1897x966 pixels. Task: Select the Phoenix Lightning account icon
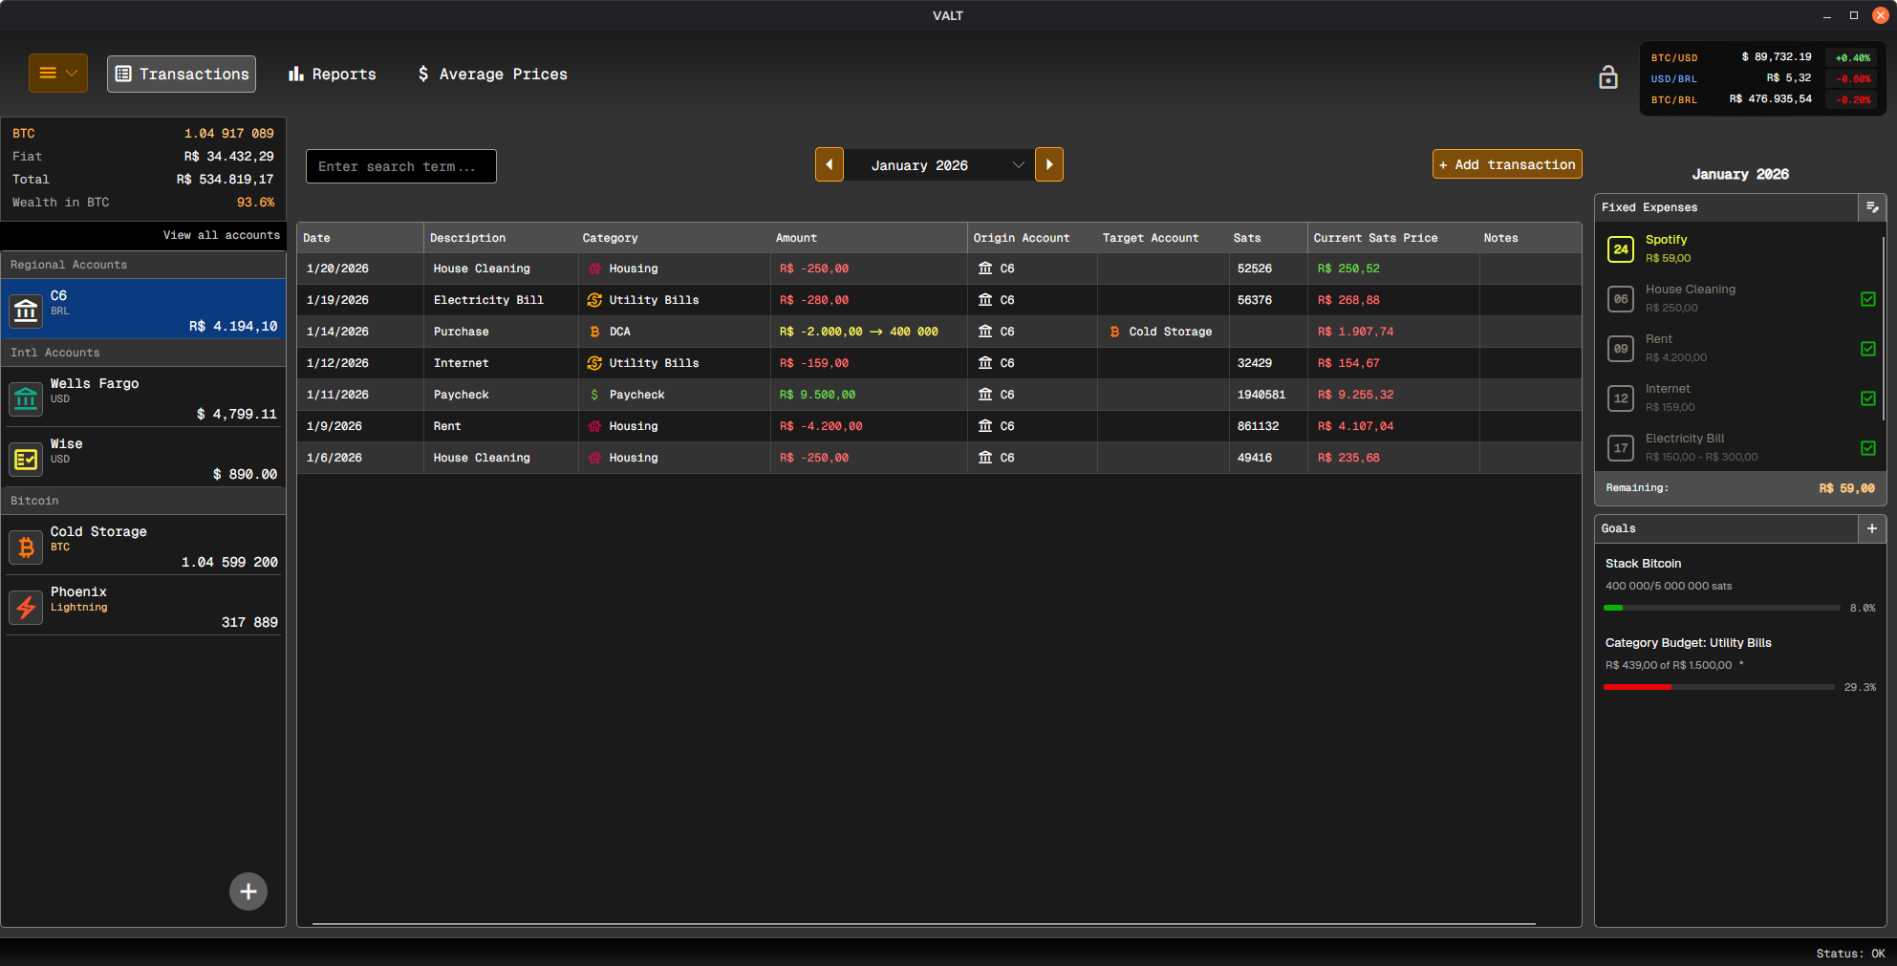point(26,607)
